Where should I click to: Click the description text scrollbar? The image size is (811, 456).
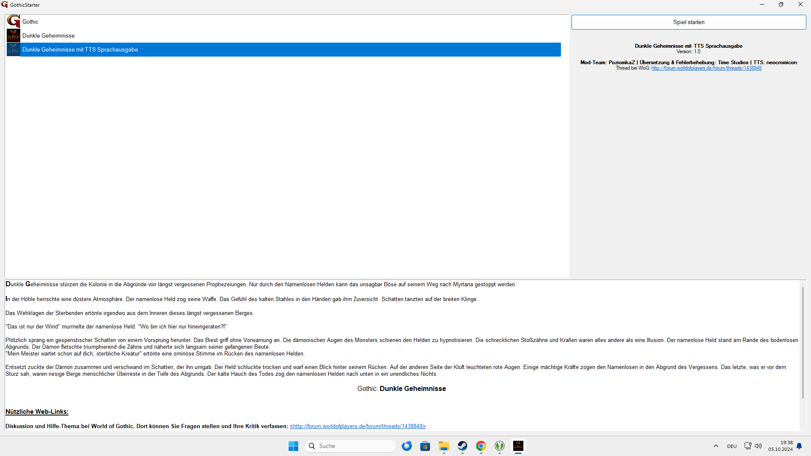803,342
